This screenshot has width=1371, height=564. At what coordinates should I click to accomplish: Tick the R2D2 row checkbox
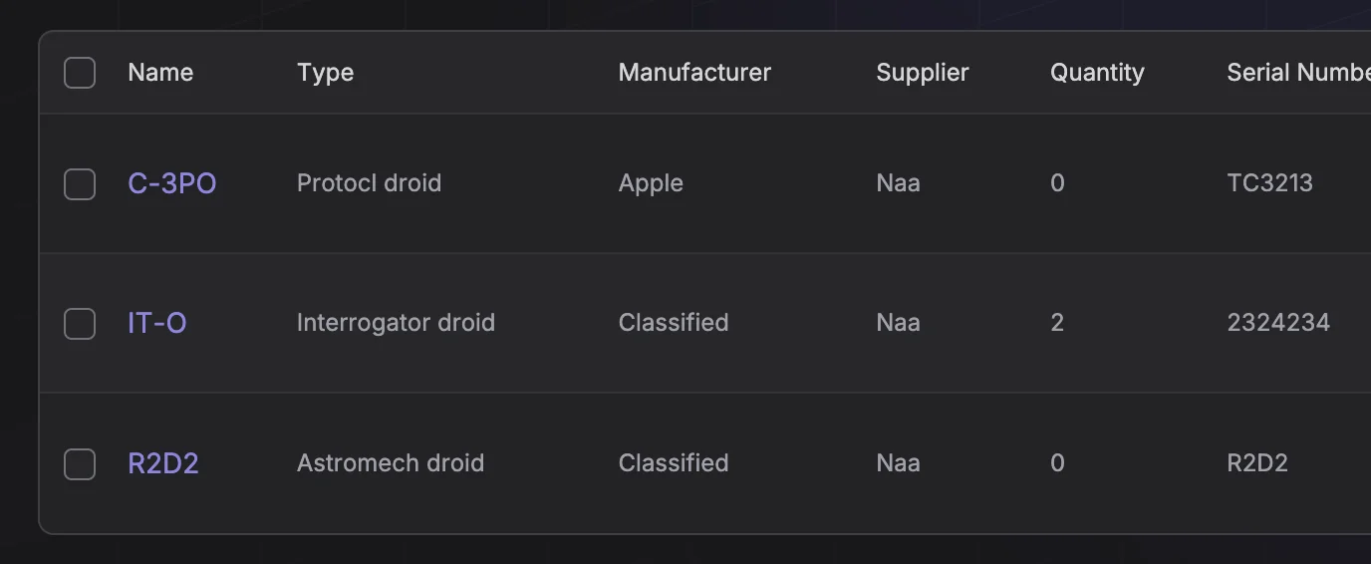(80, 464)
